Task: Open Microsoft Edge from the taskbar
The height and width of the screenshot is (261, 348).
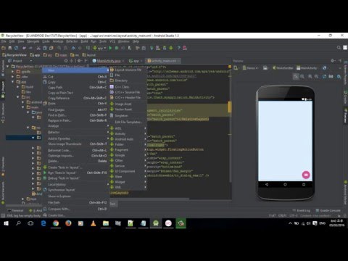Action: (x=43, y=223)
